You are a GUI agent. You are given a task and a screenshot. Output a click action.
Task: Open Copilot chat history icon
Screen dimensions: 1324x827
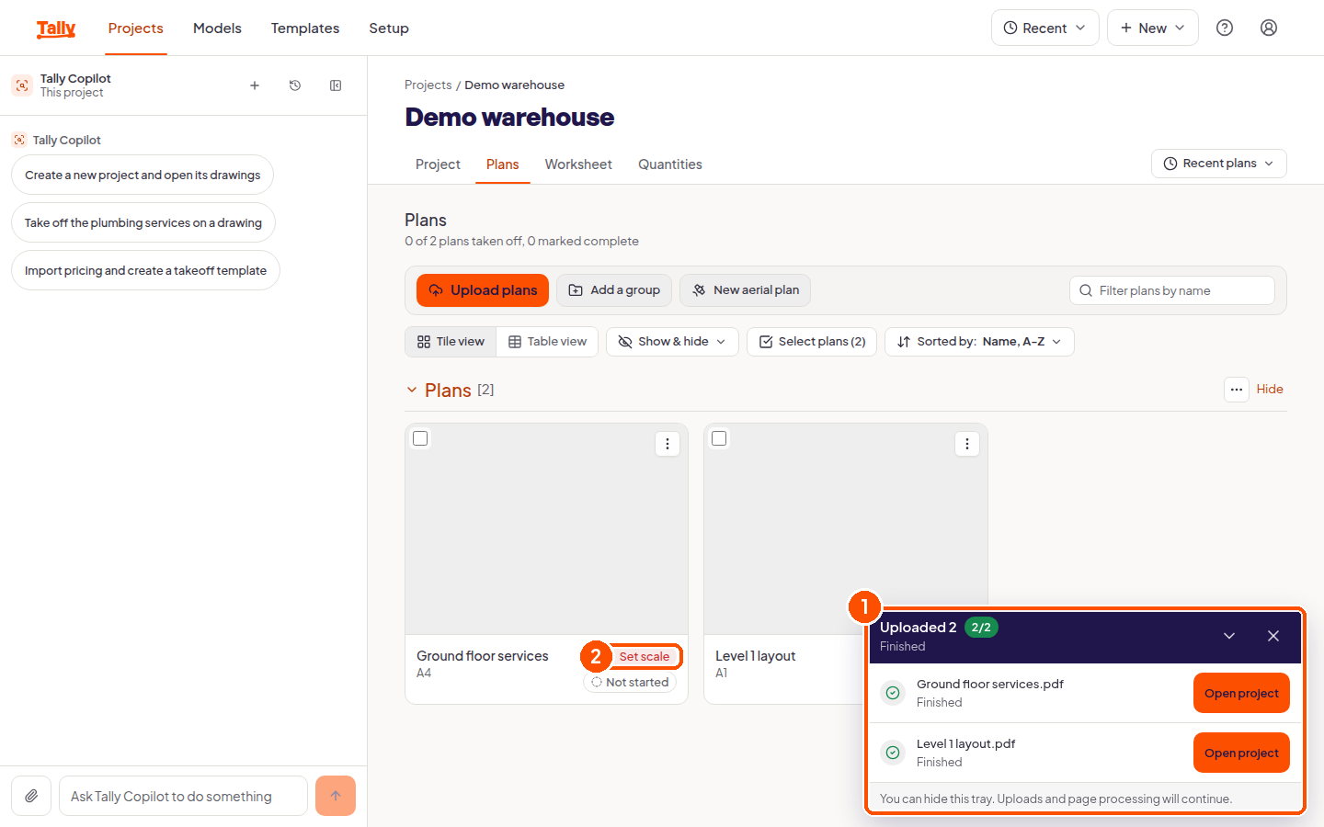click(295, 85)
